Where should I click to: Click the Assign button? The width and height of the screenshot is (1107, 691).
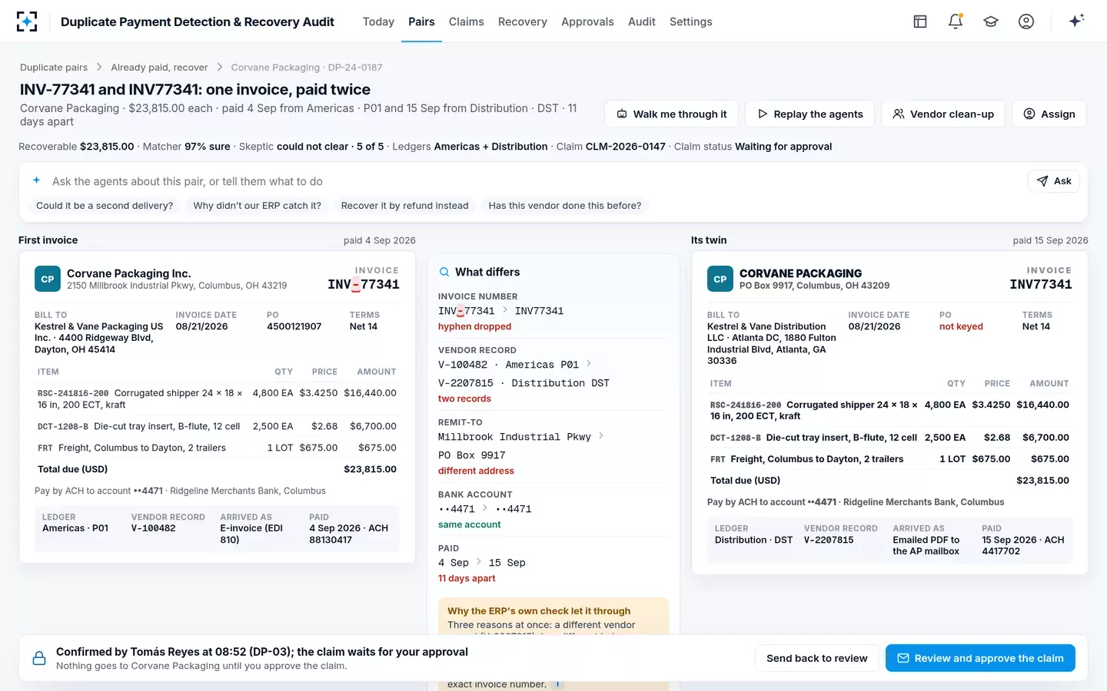click(1049, 114)
